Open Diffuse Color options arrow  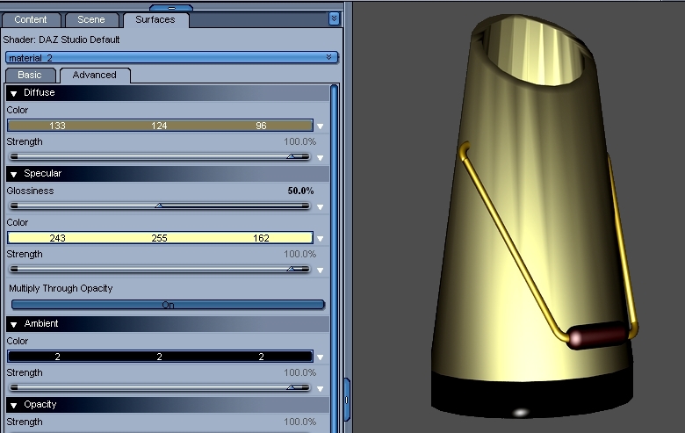click(321, 126)
